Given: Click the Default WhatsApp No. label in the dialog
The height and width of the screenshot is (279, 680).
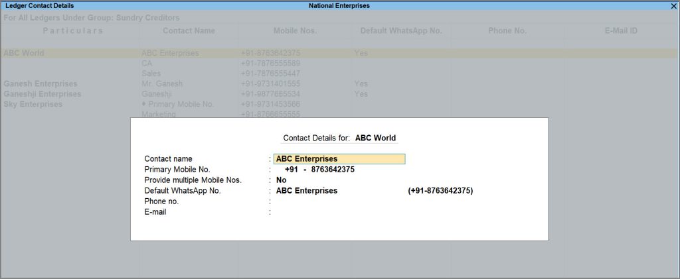Looking at the screenshot, I should pyautogui.click(x=183, y=191).
